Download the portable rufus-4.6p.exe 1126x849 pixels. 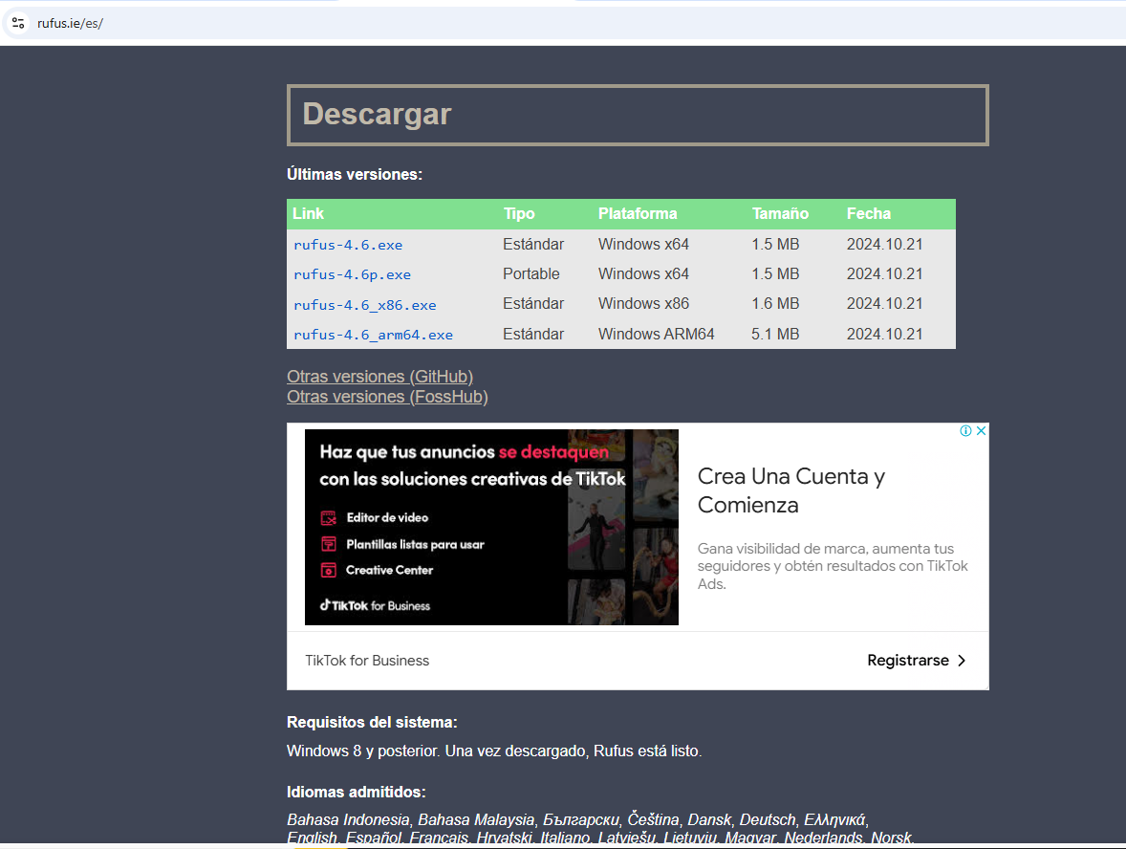pos(352,274)
